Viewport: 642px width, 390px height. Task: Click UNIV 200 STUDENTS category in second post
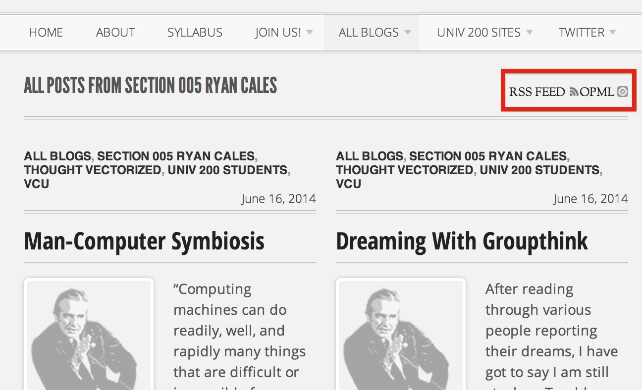tap(539, 170)
